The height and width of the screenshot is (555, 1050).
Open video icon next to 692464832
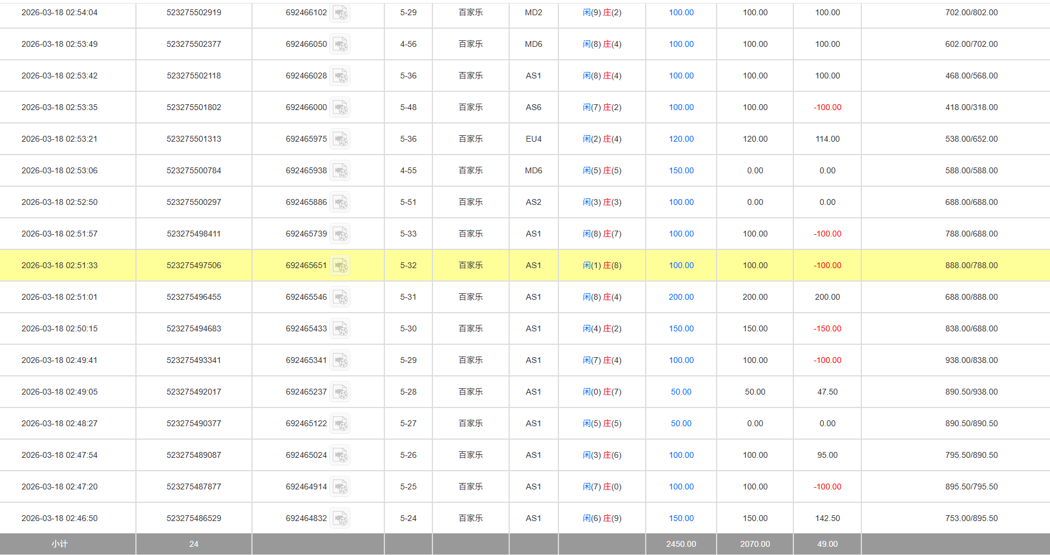(x=340, y=519)
